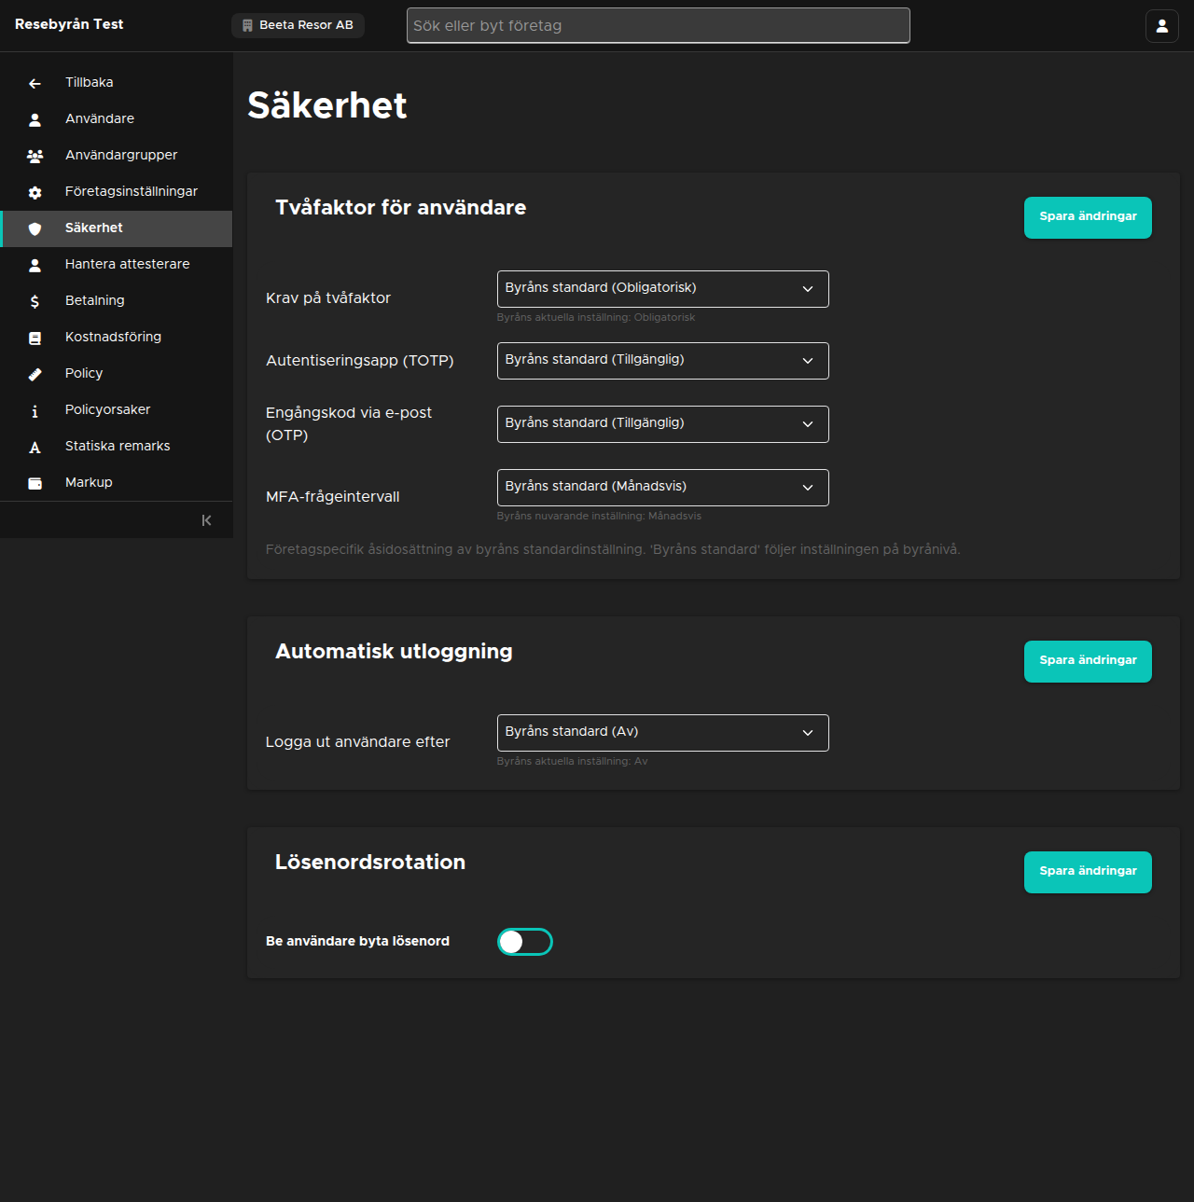Go to Tillbaka in the sidebar
This screenshot has height=1202, width=1194.
coord(117,83)
